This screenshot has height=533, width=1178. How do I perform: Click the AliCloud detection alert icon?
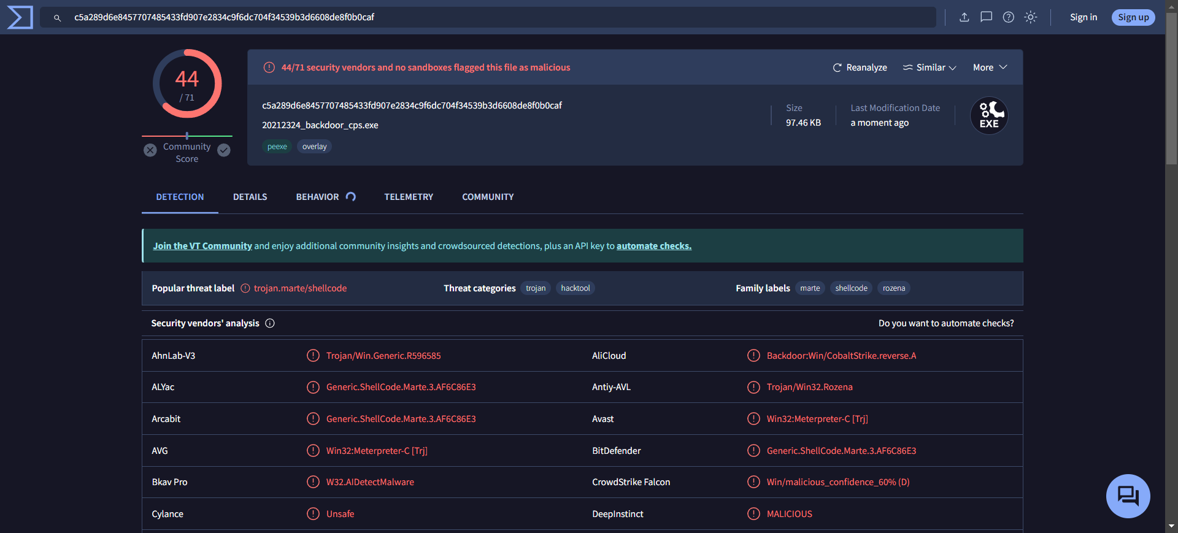coord(754,356)
